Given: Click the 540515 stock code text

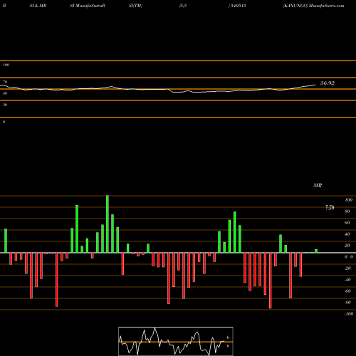Looking at the screenshot, I should click(x=238, y=6).
